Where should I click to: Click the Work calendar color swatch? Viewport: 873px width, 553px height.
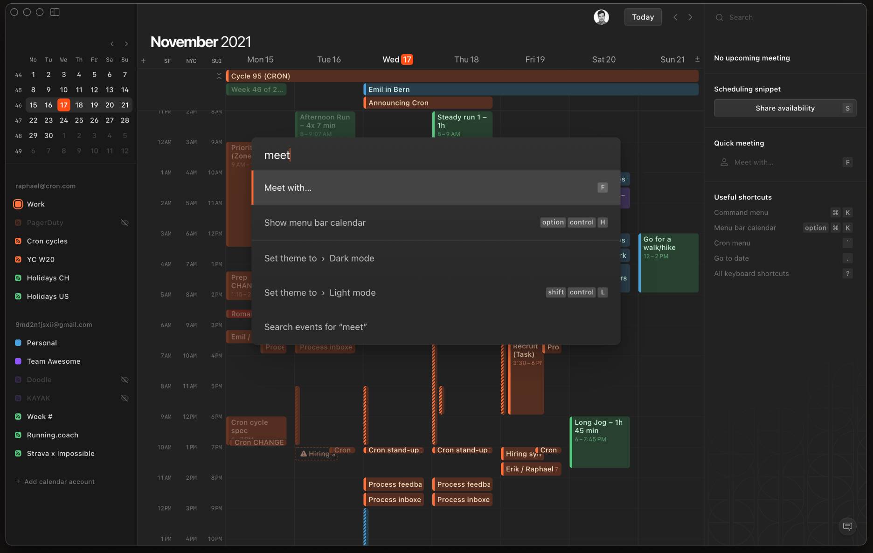pyautogui.click(x=18, y=204)
